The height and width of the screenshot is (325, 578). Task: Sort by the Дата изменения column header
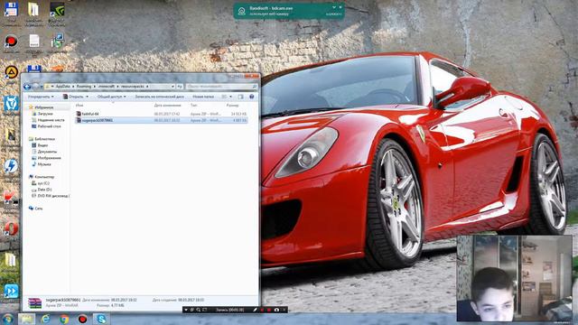(x=167, y=106)
